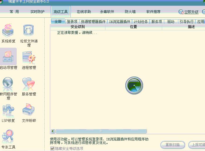Image resolution: width=205 pixels, height=151 pixels.
Task: Click the application logo in title bar
Action: pos(1,2)
